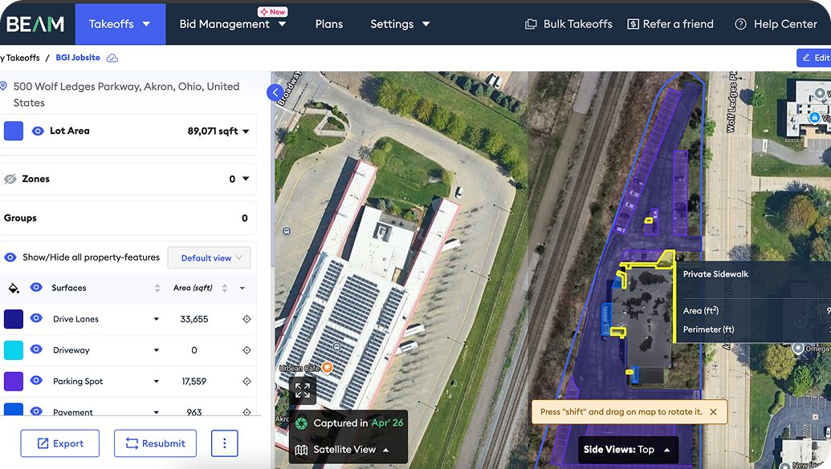Click the locate icon for Parking Spot
Image resolution: width=831 pixels, height=469 pixels.
(x=246, y=381)
